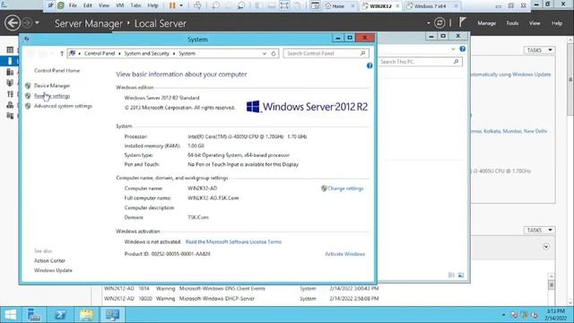Image resolution: width=574 pixels, height=323 pixels.
Task: Open VMware pause dropdown arrow
Action: (181, 5)
